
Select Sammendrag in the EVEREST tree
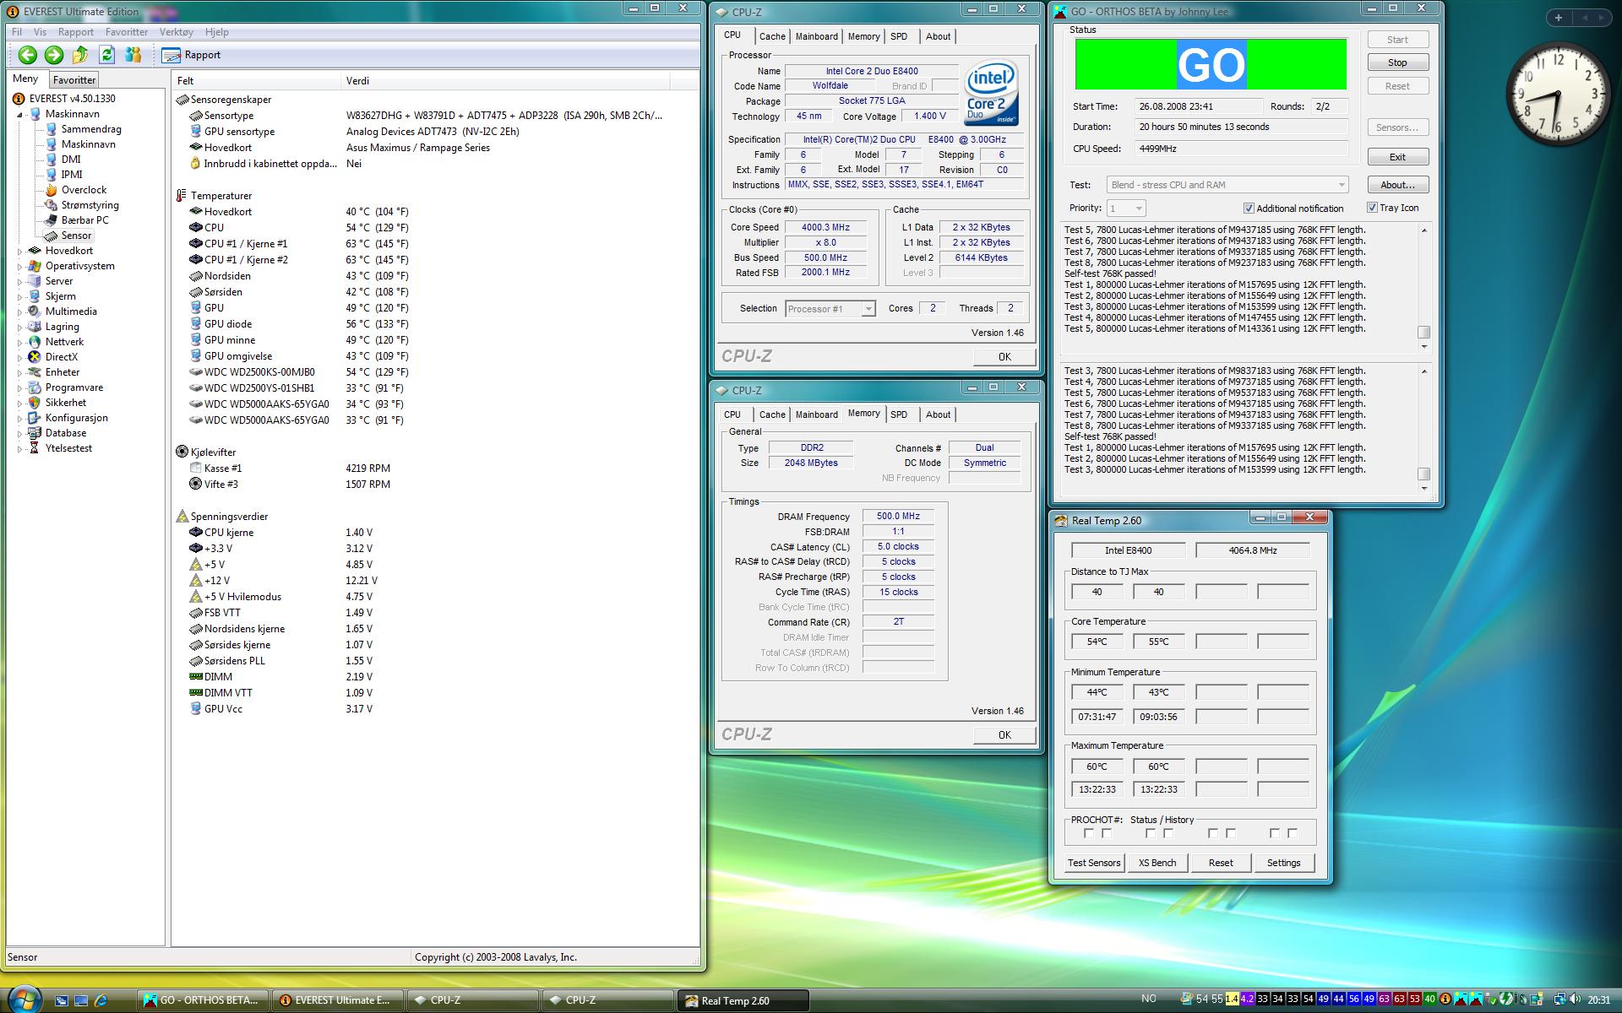pyautogui.click(x=91, y=129)
